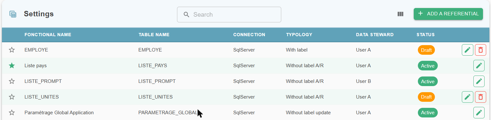Favorite the EMPLOYE row with its star
The width and height of the screenshot is (491, 120).
(x=12, y=50)
